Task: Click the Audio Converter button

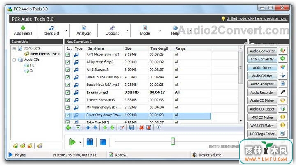Action: [262, 51]
